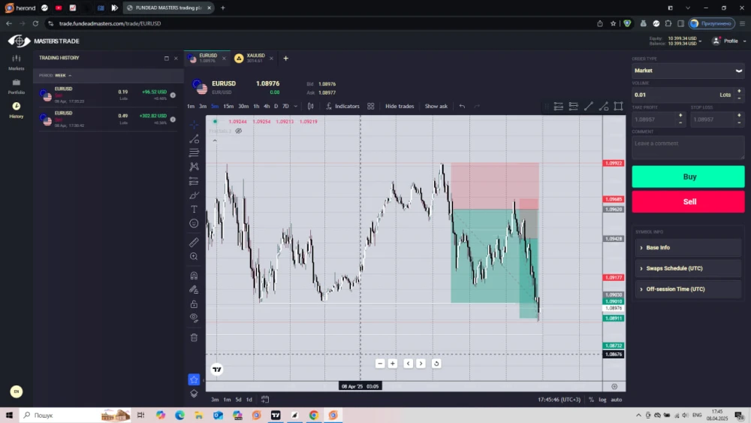
Task: Open the Market order type dropdown
Action: pos(687,71)
